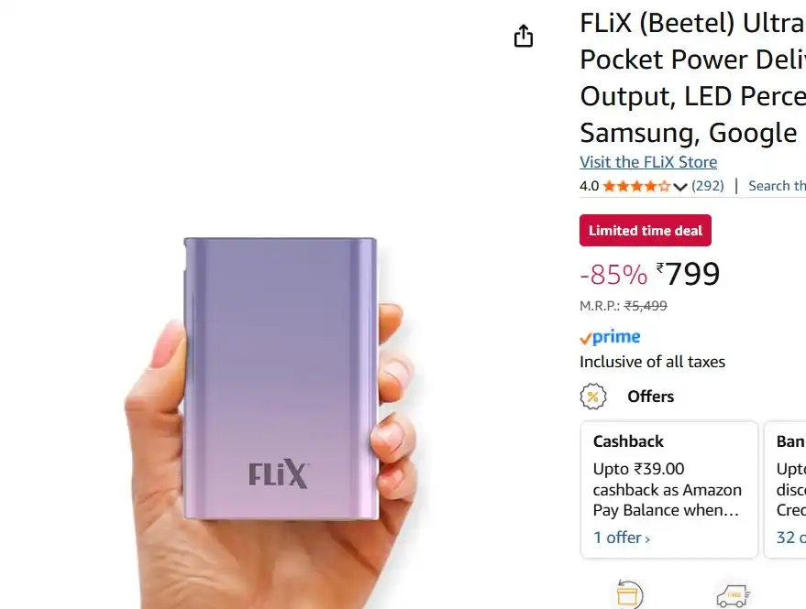Click the first orange rating star
The height and width of the screenshot is (609, 806).
[608, 185]
